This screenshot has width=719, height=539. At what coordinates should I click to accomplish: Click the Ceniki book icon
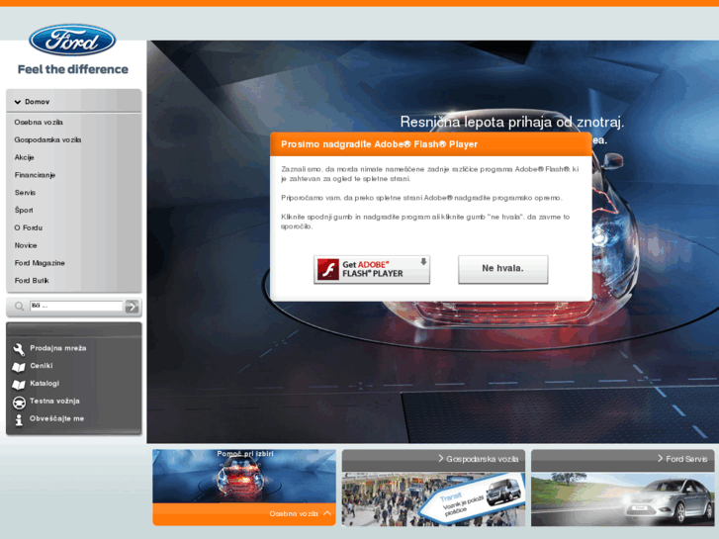pyautogui.click(x=19, y=367)
